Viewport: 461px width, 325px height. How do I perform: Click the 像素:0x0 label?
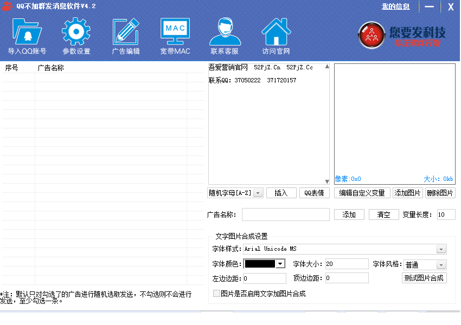click(348, 179)
